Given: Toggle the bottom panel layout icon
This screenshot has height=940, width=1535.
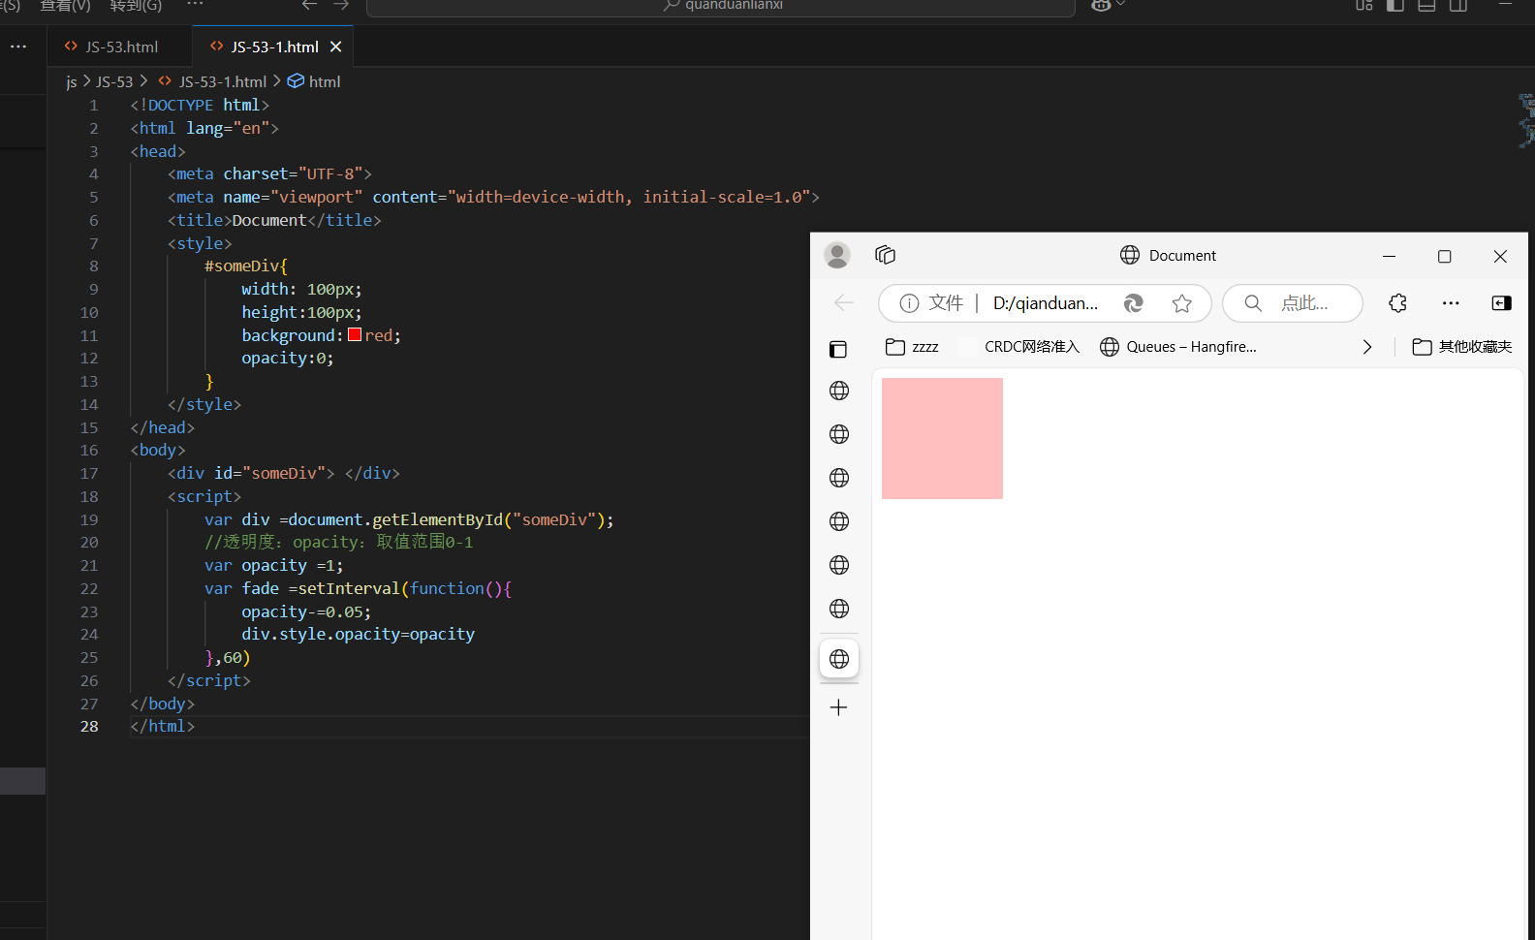Looking at the screenshot, I should pyautogui.click(x=1426, y=5).
